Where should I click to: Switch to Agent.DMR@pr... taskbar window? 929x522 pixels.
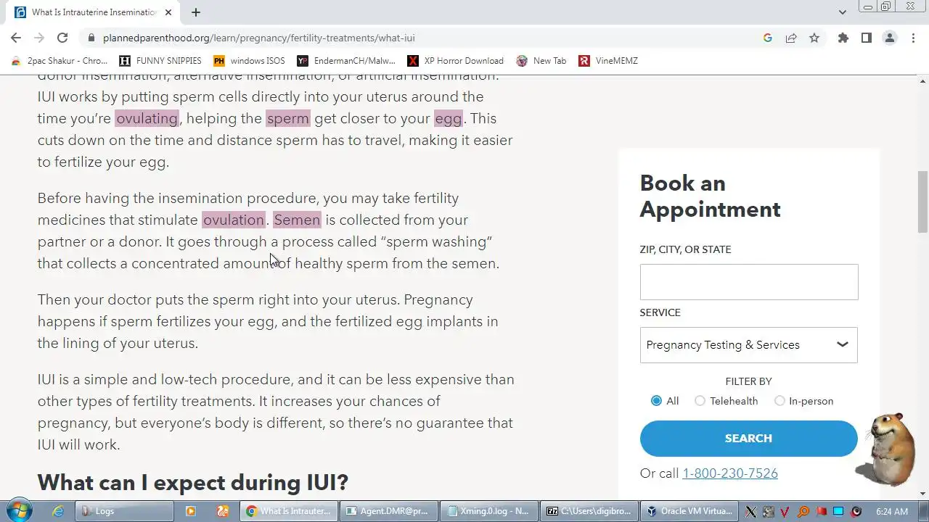click(x=388, y=511)
